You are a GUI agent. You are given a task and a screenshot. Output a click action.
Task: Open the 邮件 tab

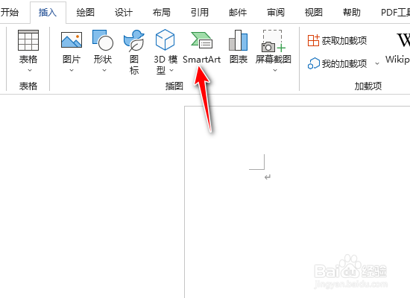(238, 12)
